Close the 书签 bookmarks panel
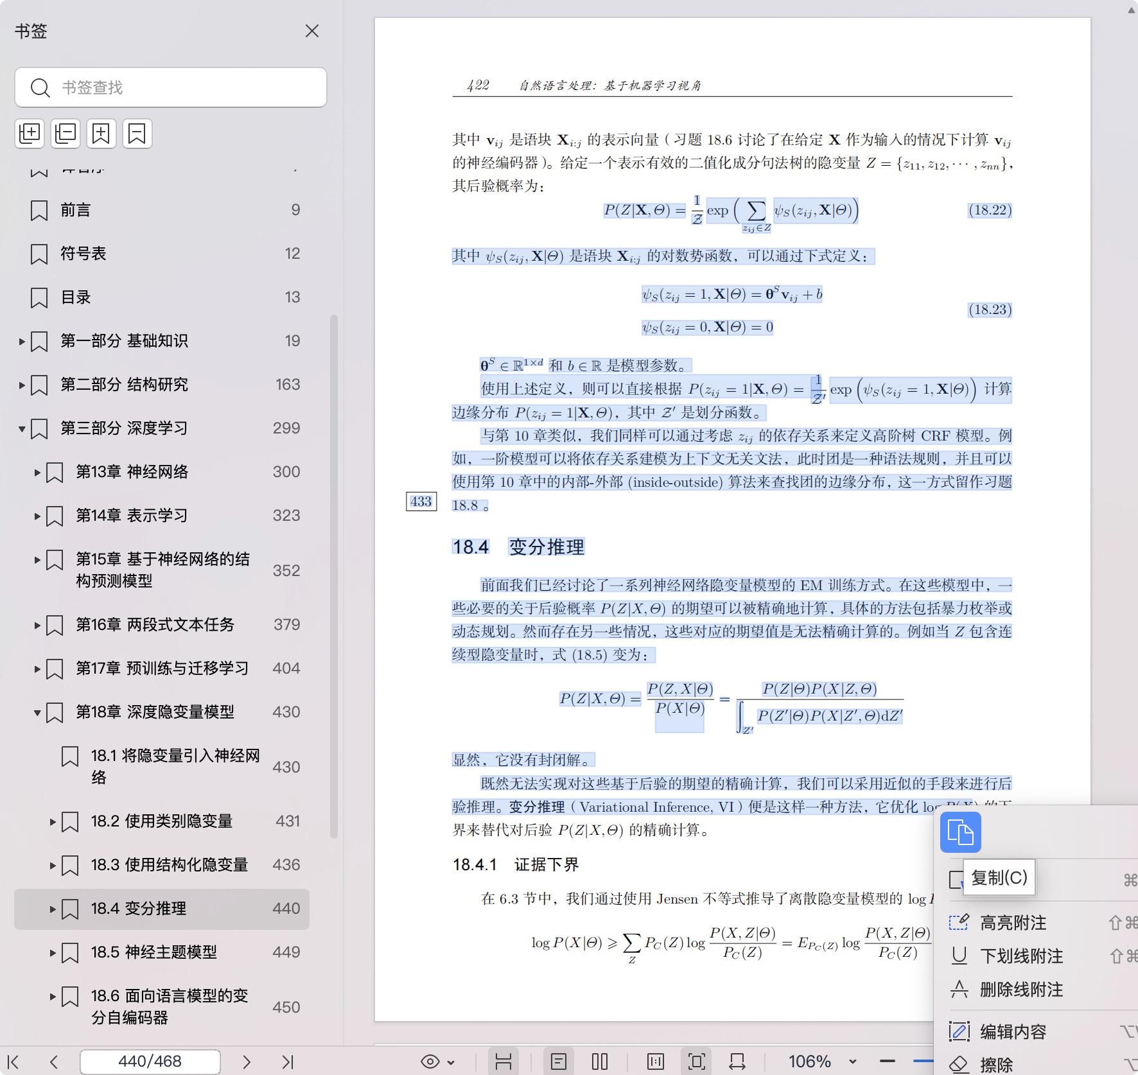This screenshot has height=1075, width=1138. click(x=312, y=31)
